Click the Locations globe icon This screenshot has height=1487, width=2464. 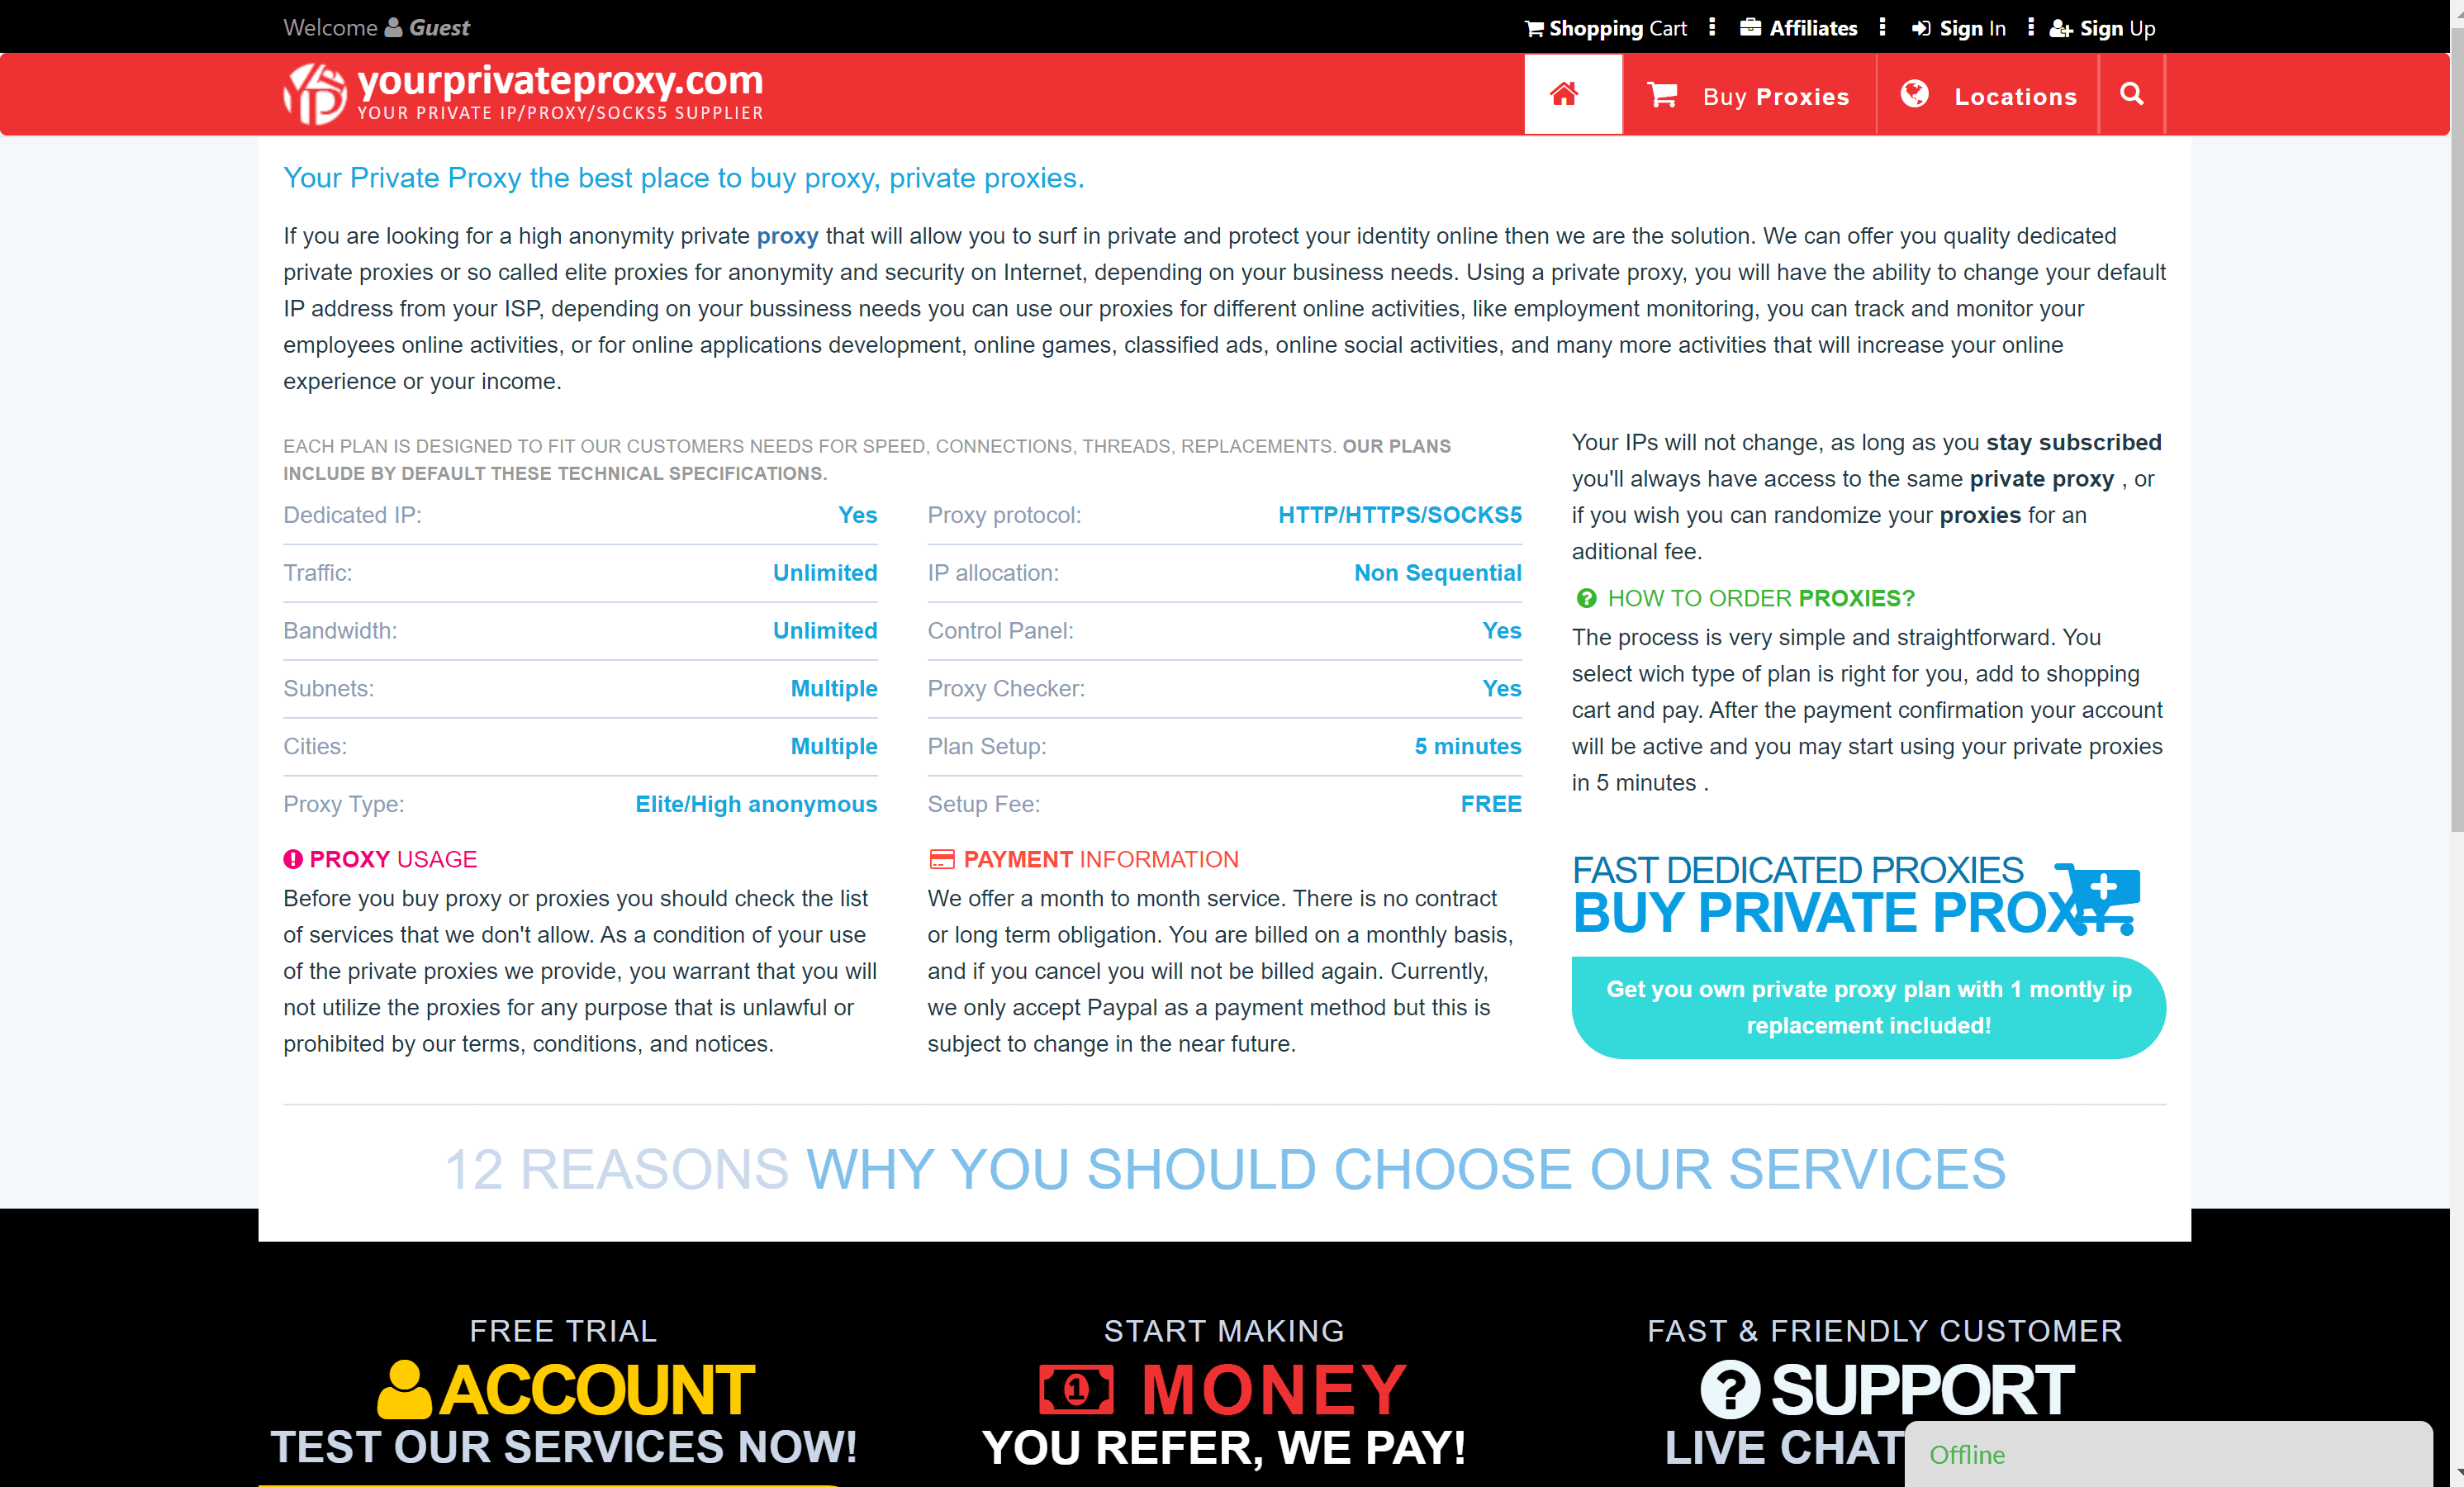[x=1915, y=95]
